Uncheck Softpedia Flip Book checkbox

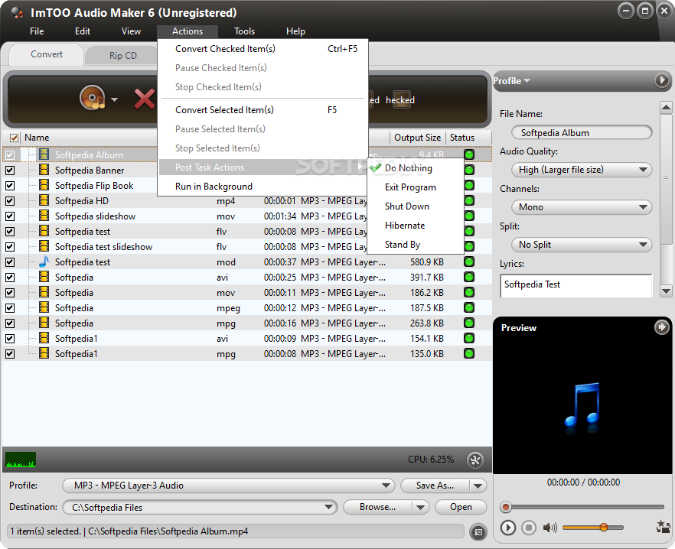(10, 186)
